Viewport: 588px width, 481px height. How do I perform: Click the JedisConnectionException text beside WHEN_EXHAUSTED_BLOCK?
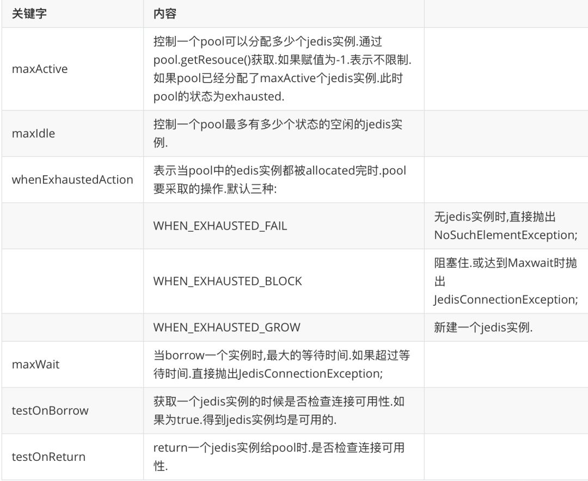point(505,299)
